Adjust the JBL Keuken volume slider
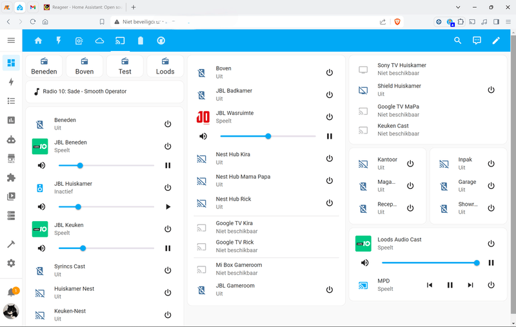 click(x=106, y=248)
